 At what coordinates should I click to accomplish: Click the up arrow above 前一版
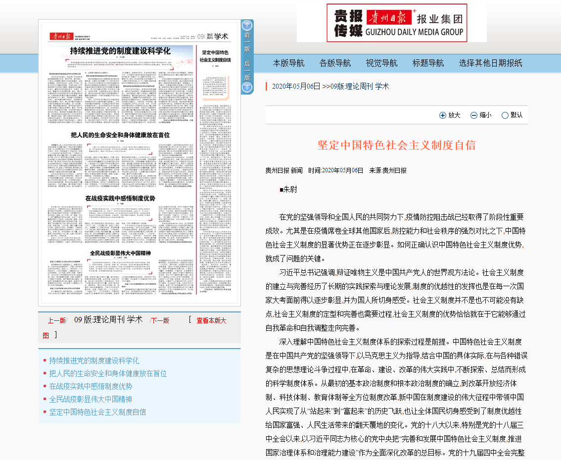click(247, 25)
